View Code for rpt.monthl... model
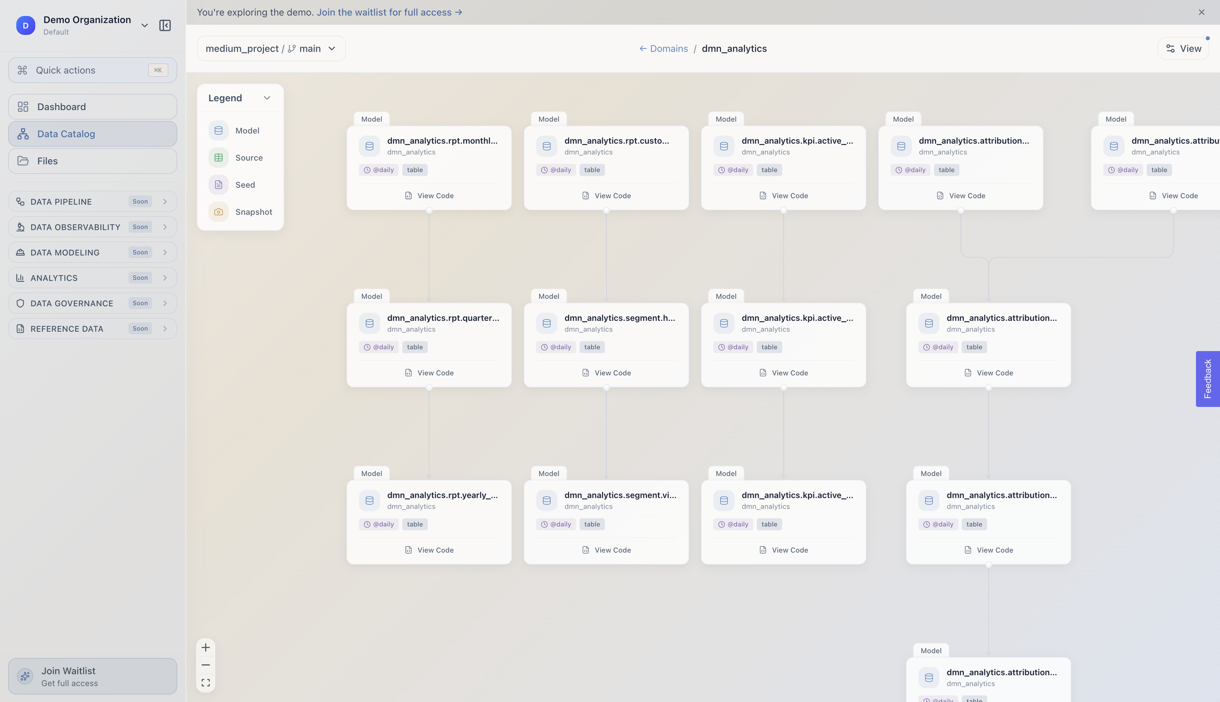This screenshot has width=1220, height=702. (x=429, y=196)
